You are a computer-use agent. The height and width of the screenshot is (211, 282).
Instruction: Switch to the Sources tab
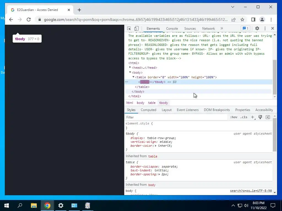click(x=190, y=29)
